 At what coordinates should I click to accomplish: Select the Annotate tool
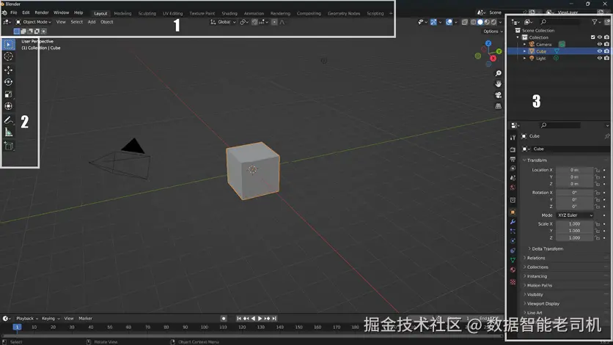click(9, 120)
